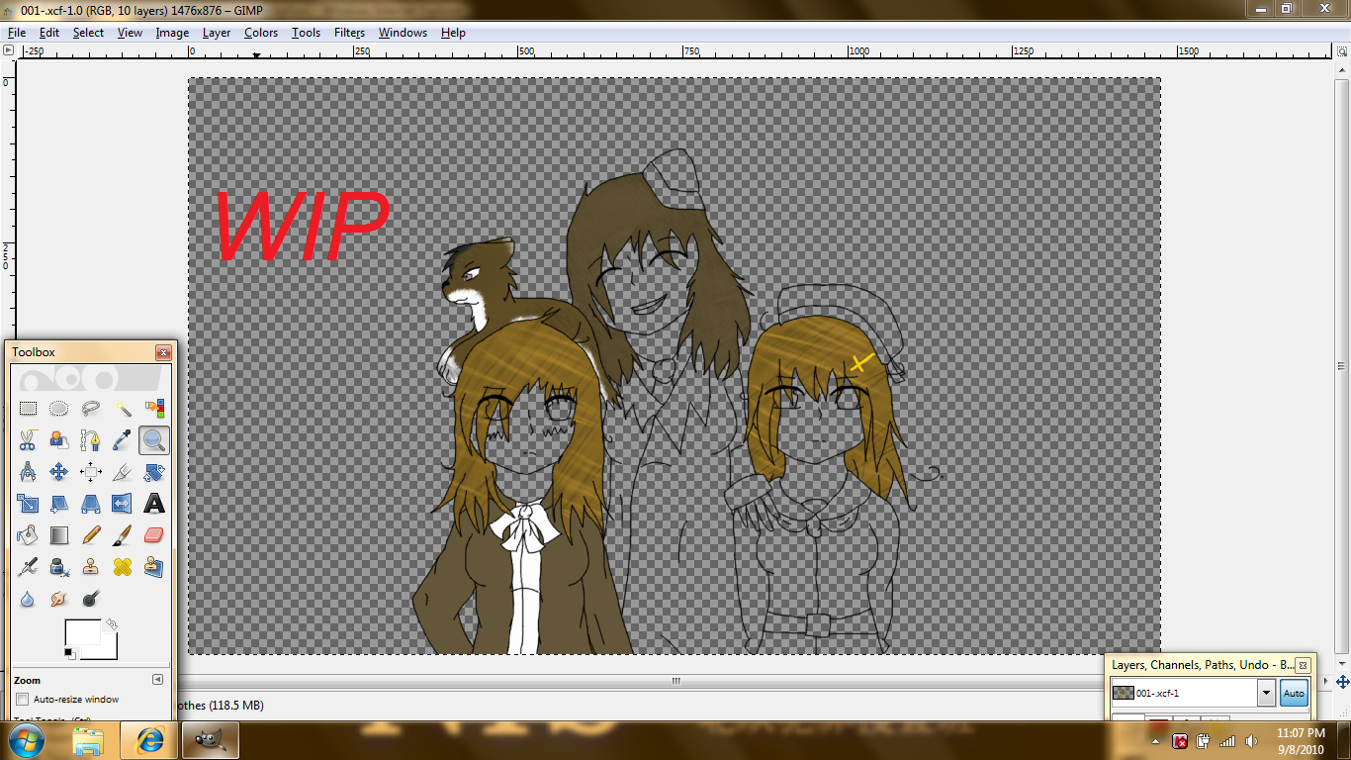1351x760 pixels.
Task: Select the Move tool in Toolbox
Action: click(59, 471)
